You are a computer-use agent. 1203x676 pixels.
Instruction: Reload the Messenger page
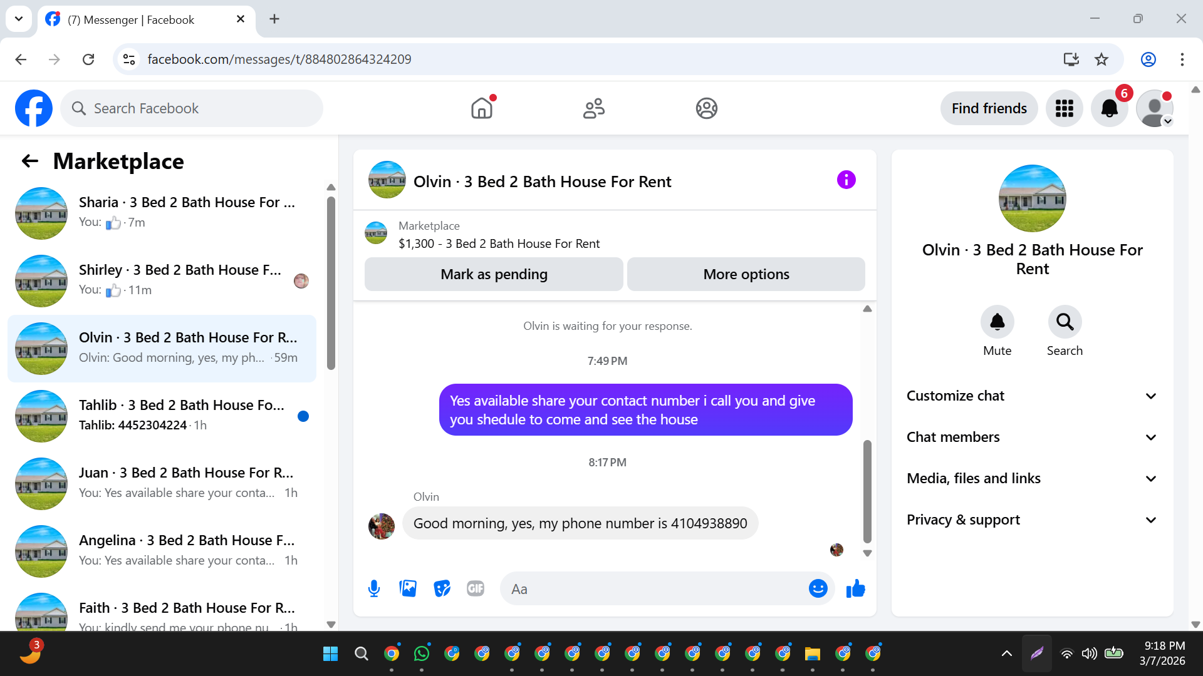pos(88,59)
